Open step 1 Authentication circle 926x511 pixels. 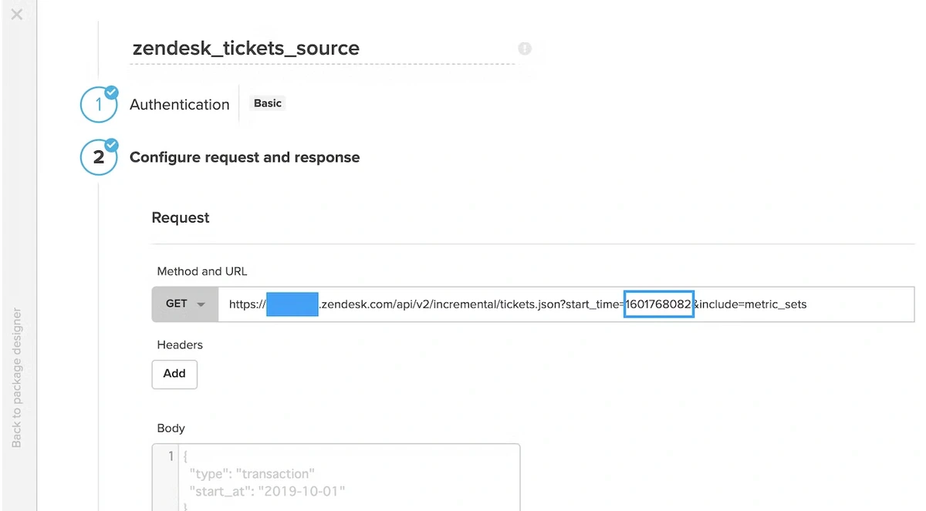point(98,105)
